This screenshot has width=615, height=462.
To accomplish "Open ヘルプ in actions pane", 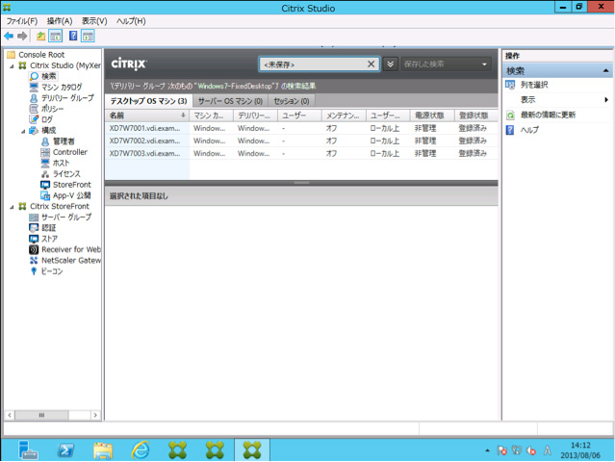I will [x=529, y=130].
